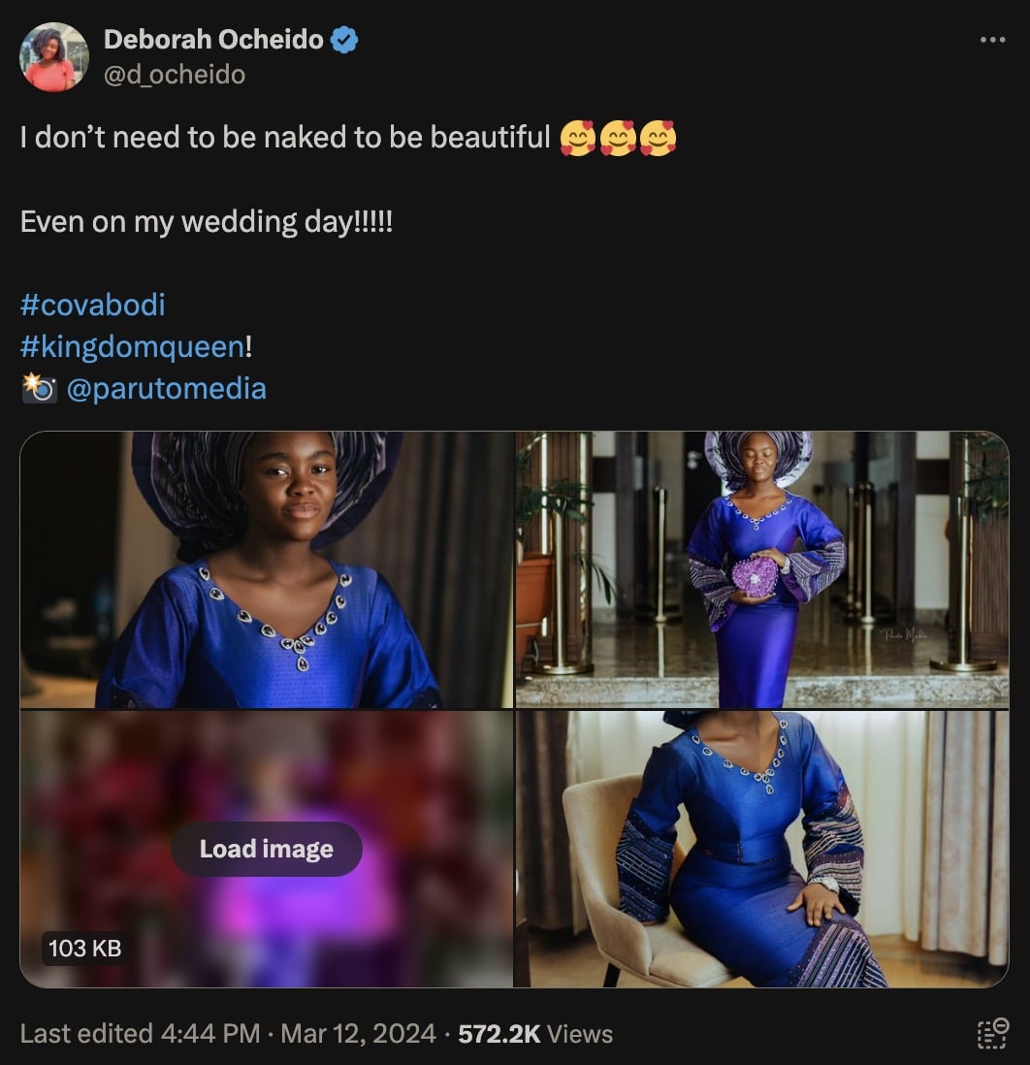This screenshot has width=1030, height=1065.
Task: Click Deborah Ocheido's circular profile avatar
Action: point(55,53)
